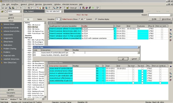This screenshot has width=173, height=103.
Task: Click the scissors Cut icon in the toolbar
Action: [x=26, y=8]
